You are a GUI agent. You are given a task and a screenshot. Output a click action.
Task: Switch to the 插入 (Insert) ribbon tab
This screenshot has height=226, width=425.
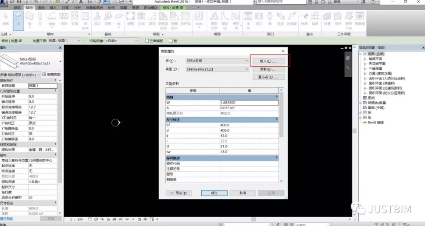[x=53, y=7]
